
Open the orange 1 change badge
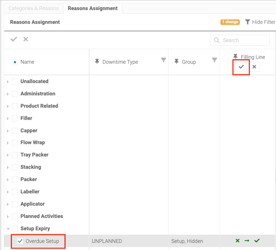(x=230, y=22)
